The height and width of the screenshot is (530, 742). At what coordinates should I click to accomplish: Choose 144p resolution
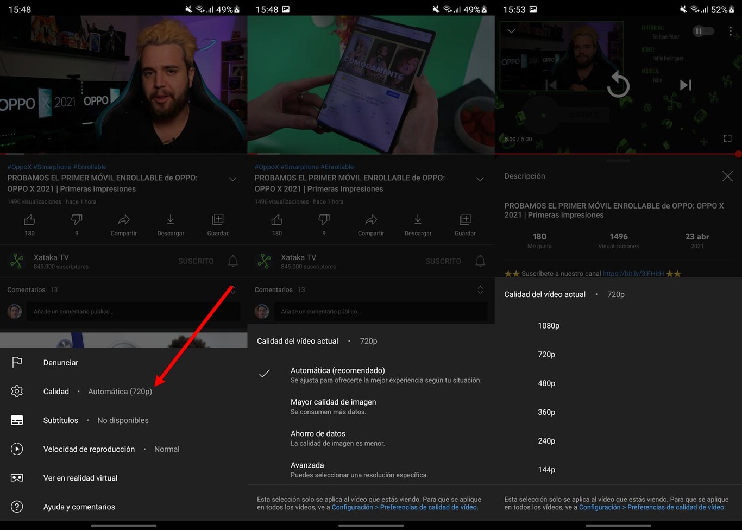tap(546, 470)
